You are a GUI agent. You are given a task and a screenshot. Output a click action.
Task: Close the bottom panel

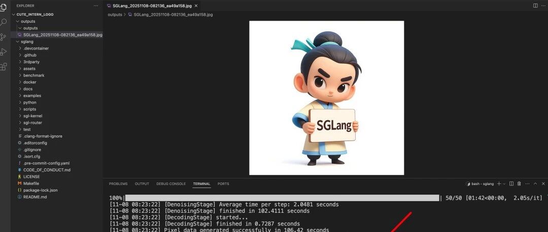543,183
